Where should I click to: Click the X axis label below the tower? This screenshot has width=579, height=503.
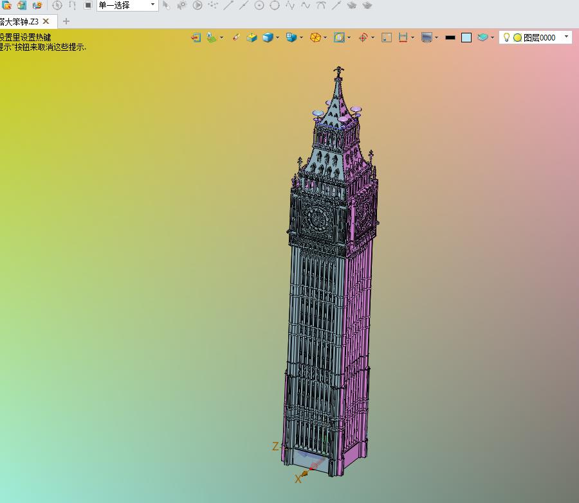click(298, 479)
